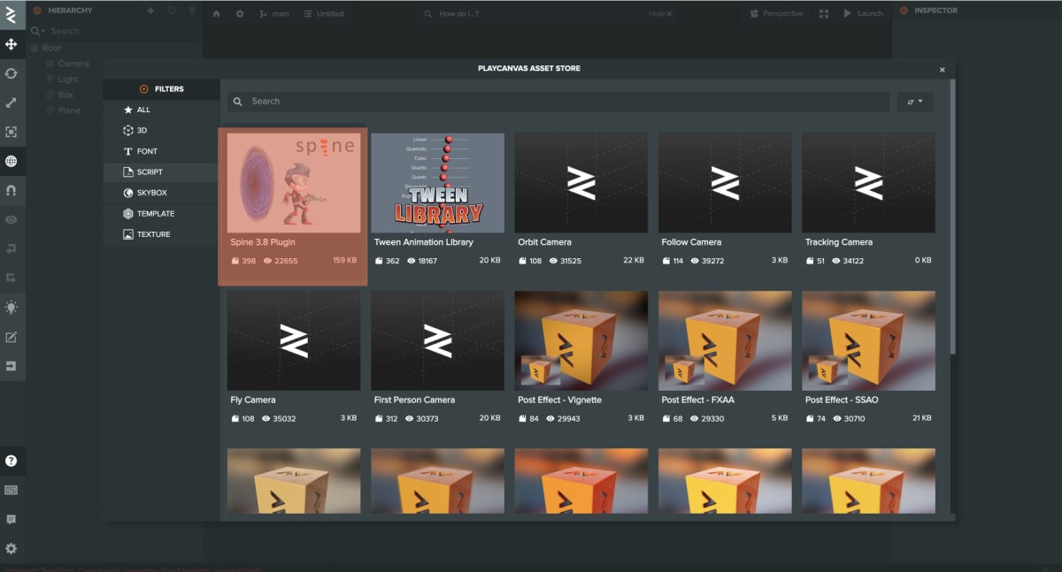
Task: Select the TEMPLATE filter
Action: [161, 213]
